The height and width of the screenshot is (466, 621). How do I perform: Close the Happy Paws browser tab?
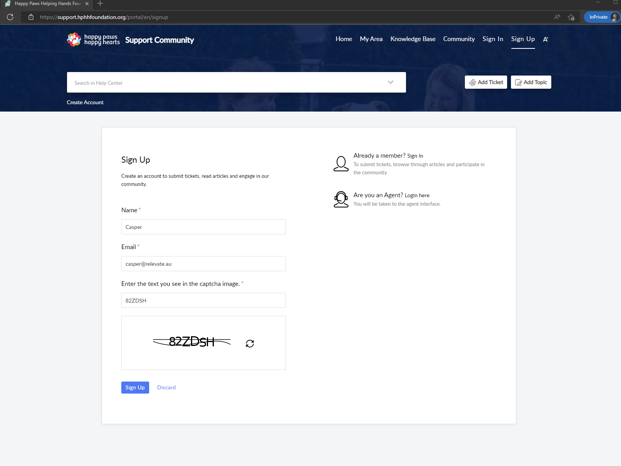[x=87, y=4]
